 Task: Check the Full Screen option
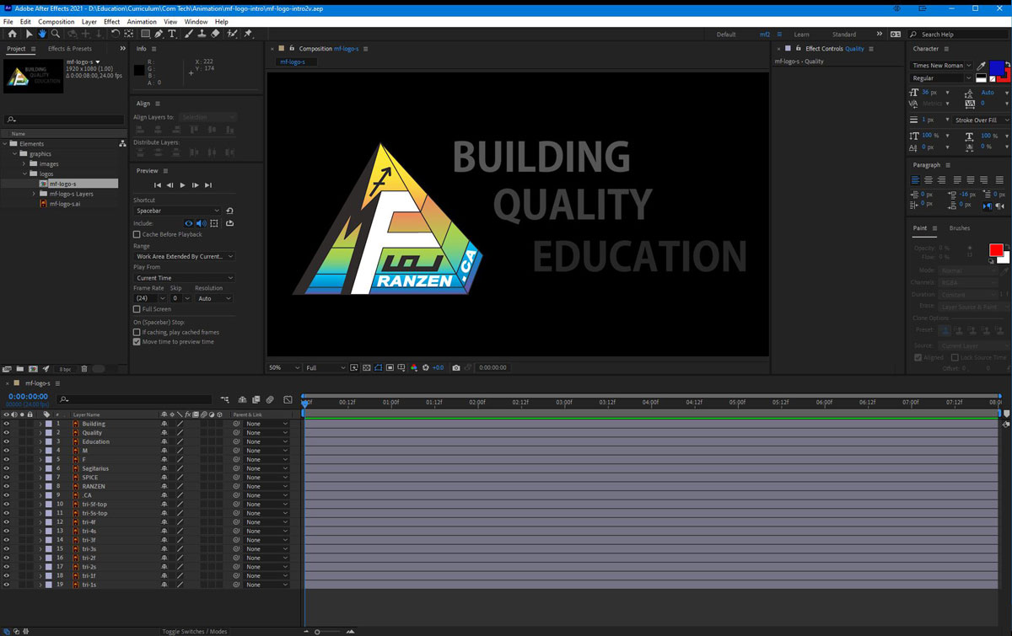[137, 309]
